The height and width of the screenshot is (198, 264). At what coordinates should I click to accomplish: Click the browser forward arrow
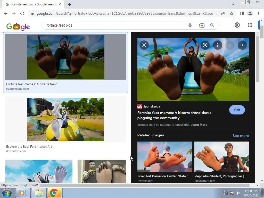(14, 13)
